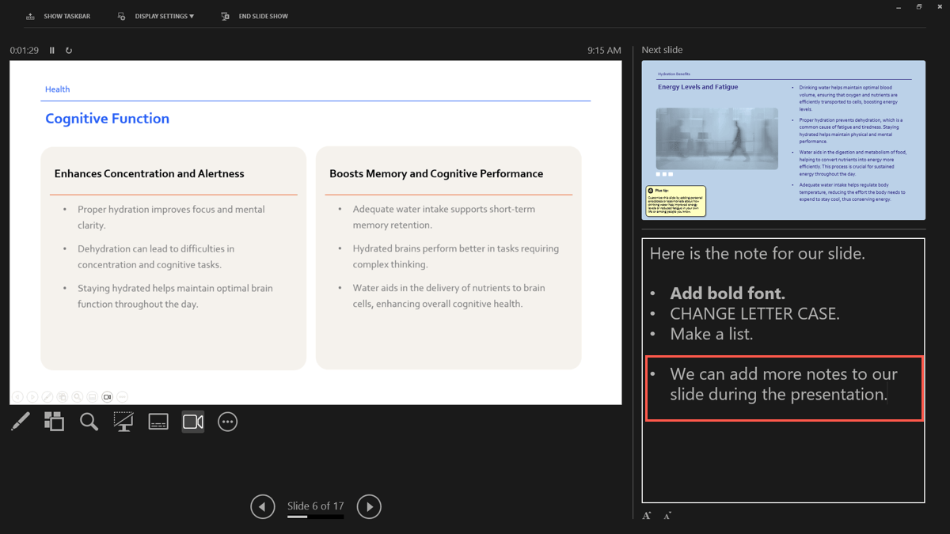Click the elapsed time 0:01:29
Viewport: 950px width, 534px height.
(25, 51)
